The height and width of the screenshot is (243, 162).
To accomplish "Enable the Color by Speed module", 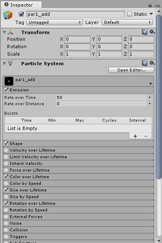I will (x=6, y=183).
